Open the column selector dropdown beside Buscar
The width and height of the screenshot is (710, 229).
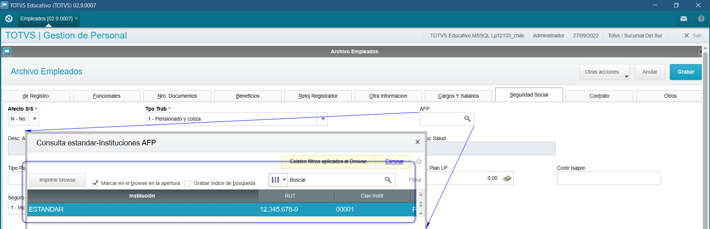point(278,180)
